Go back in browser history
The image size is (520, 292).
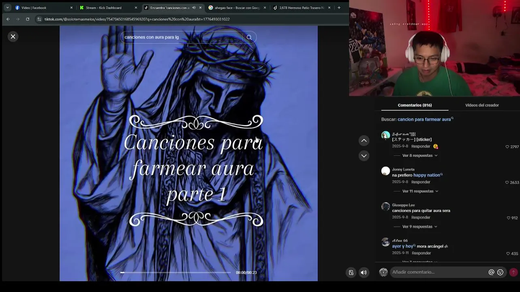pyautogui.click(x=8, y=19)
